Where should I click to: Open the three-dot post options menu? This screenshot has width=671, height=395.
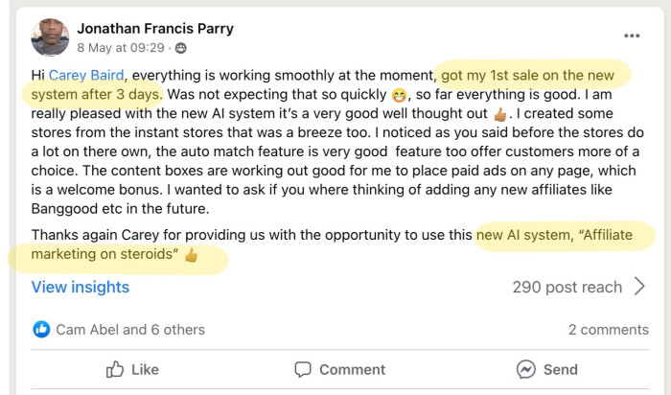(x=631, y=35)
